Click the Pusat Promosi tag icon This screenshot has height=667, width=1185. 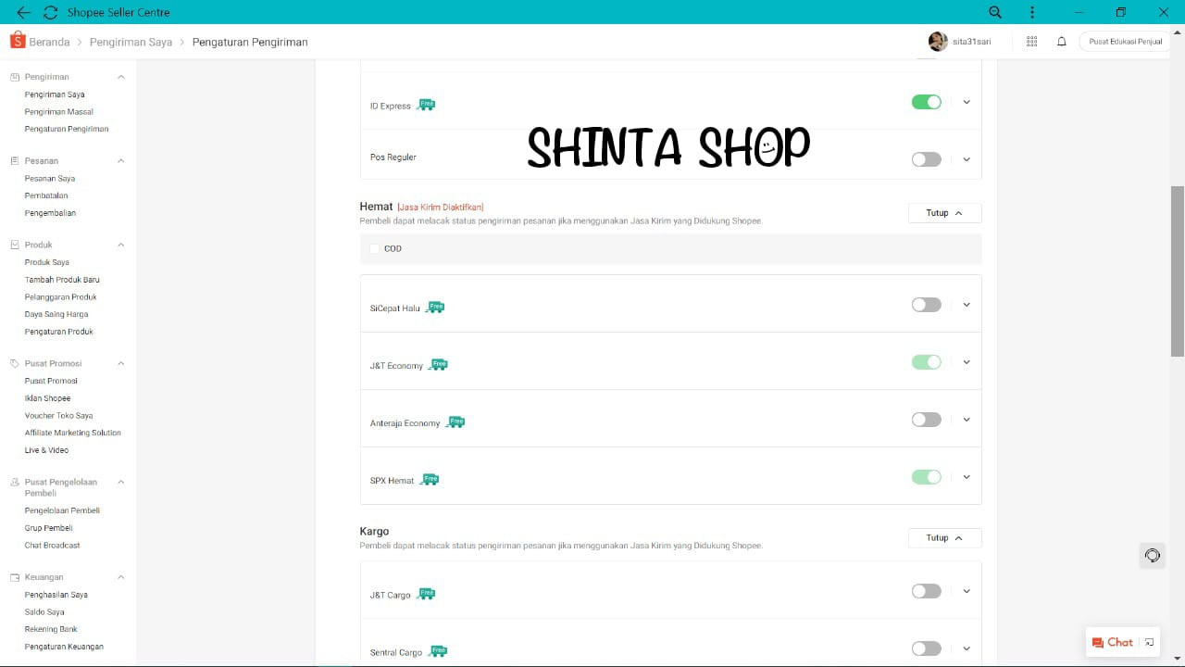[15, 364]
